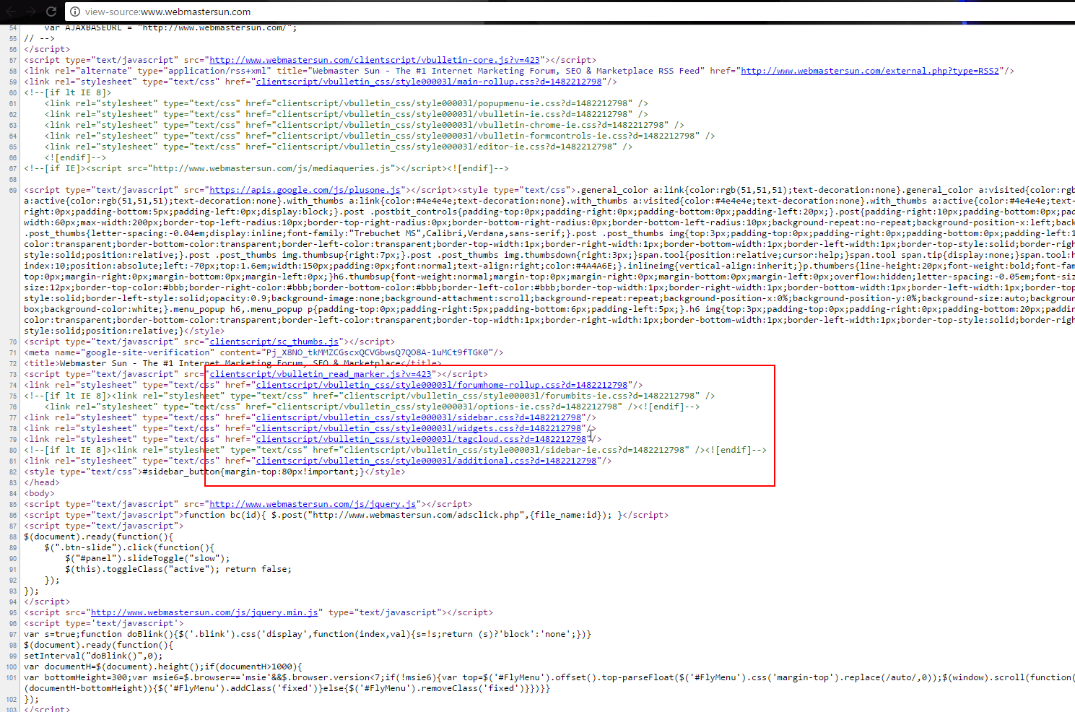Click the sidebar-ie.css href text

pos(516,450)
